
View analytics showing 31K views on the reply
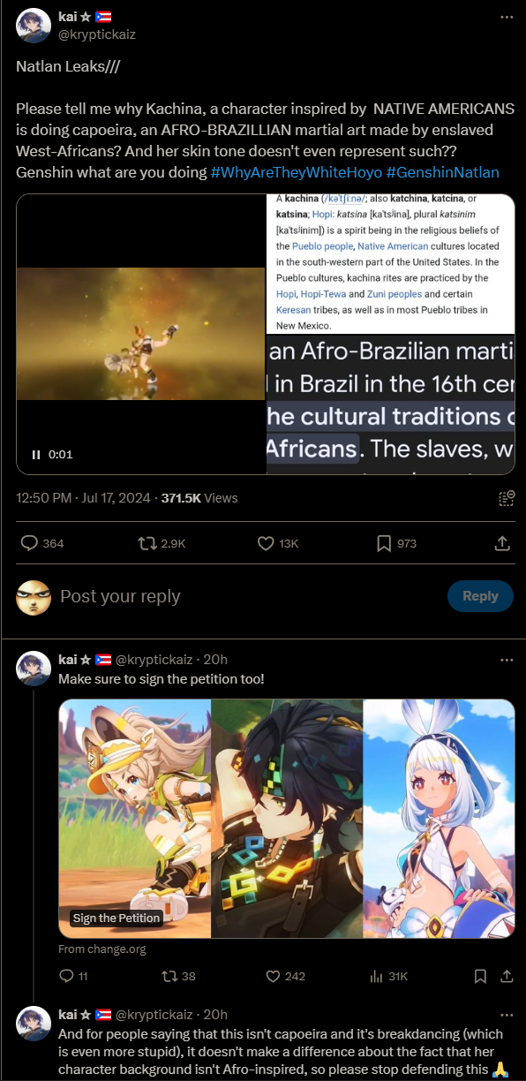387,976
